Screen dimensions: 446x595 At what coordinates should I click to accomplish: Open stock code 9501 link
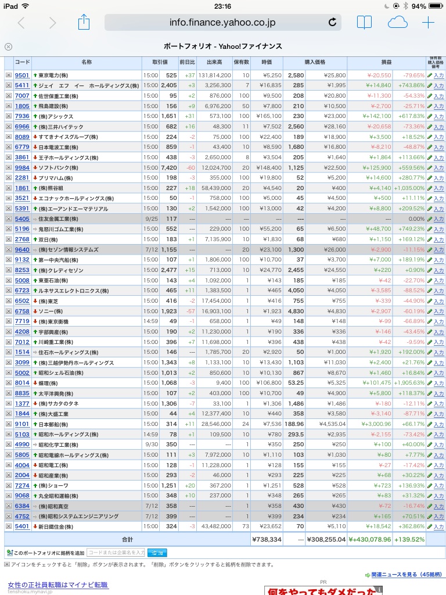[x=22, y=75]
